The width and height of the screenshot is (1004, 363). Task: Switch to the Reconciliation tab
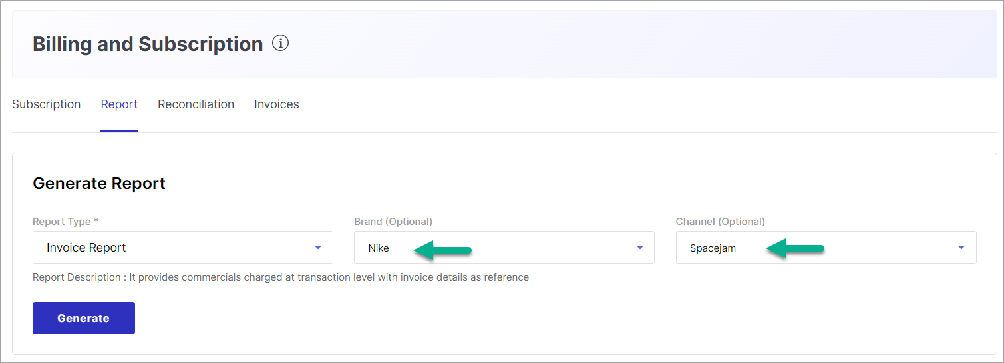[196, 104]
